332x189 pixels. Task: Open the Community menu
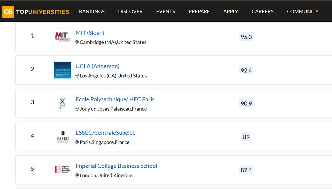click(302, 11)
